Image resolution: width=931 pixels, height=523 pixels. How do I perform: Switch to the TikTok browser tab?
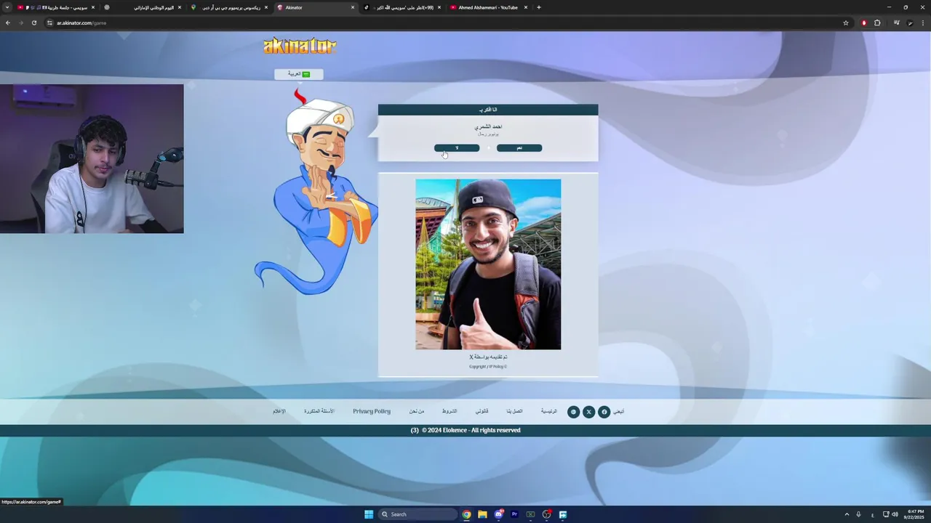coord(402,7)
